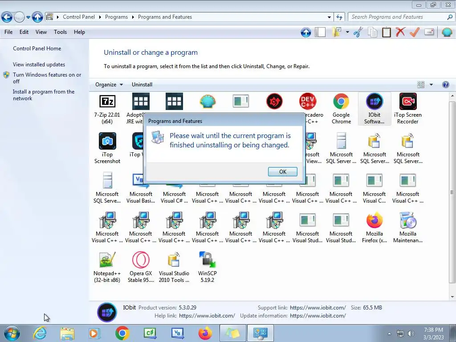Open Chrome from the taskbar
Screen dimensions: 456x342
point(122,333)
